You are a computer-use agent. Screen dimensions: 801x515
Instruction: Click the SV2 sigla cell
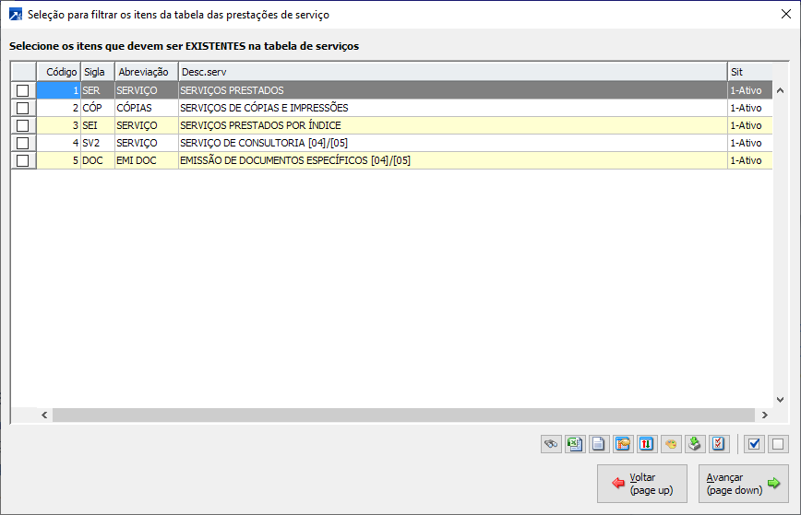point(98,143)
